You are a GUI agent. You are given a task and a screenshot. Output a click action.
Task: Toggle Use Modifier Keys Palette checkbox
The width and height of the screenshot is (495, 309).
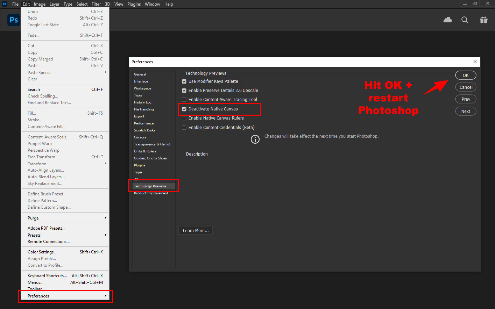(x=184, y=81)
